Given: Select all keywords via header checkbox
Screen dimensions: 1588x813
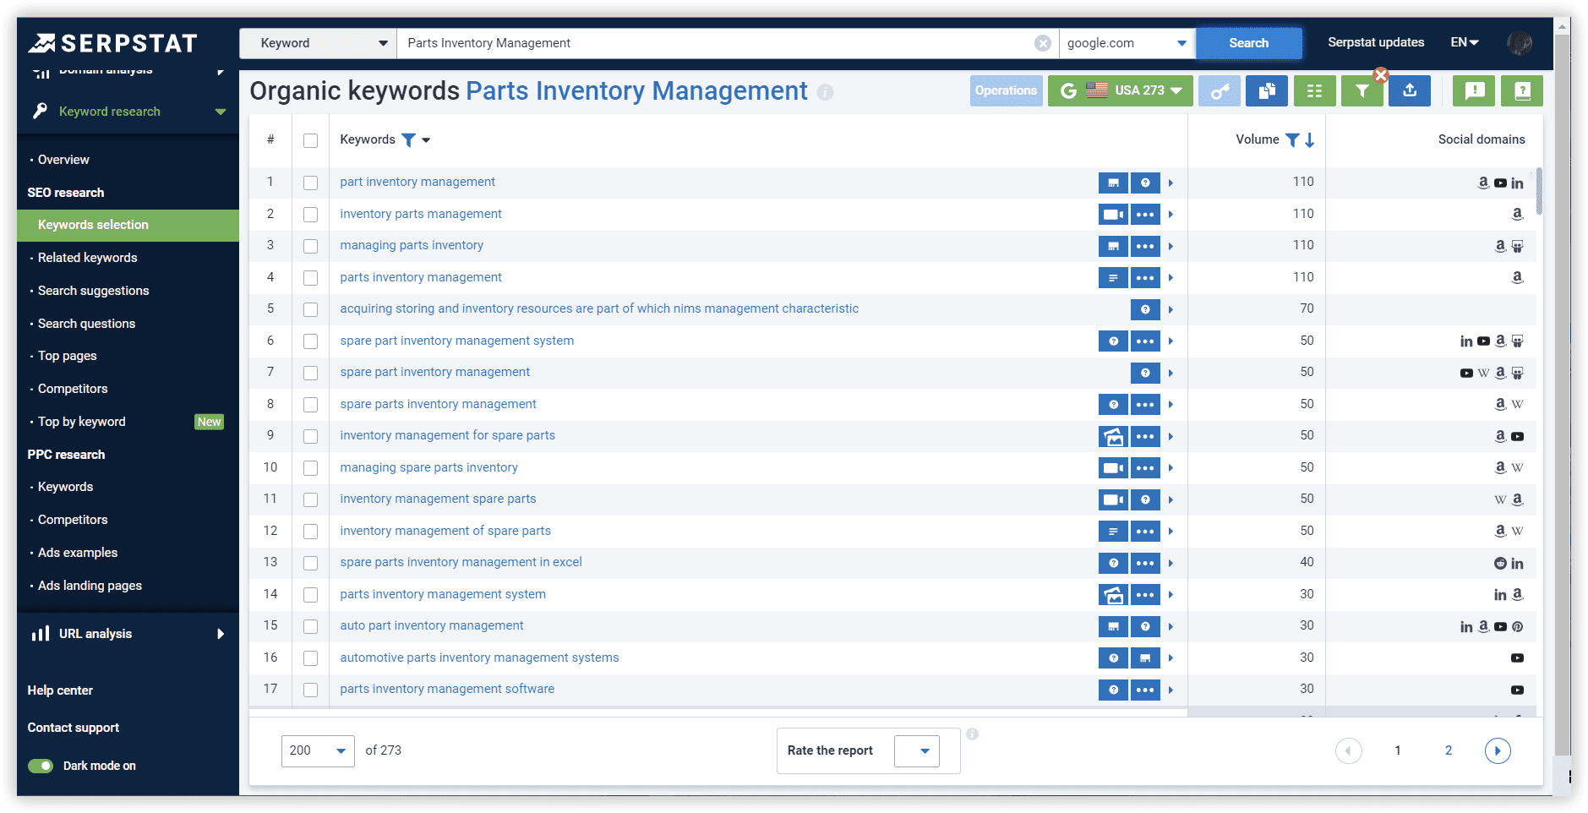Looking at the screenshot, I should (x=310, y=139).
